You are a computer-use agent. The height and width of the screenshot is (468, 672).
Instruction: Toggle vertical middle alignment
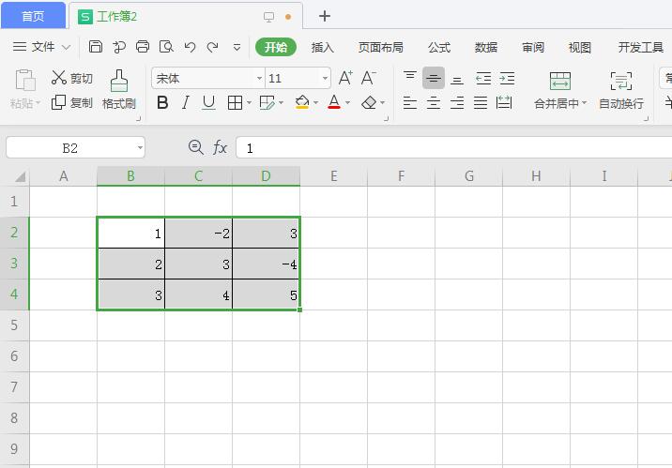pos(434,78)
